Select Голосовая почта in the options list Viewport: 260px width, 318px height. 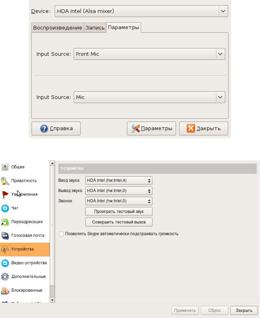[x=25, y=236]
